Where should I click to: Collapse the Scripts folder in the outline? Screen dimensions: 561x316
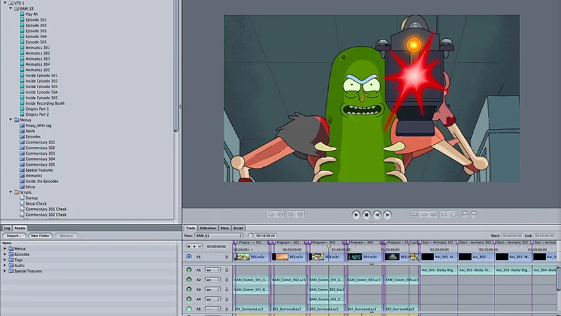(11, 192)
